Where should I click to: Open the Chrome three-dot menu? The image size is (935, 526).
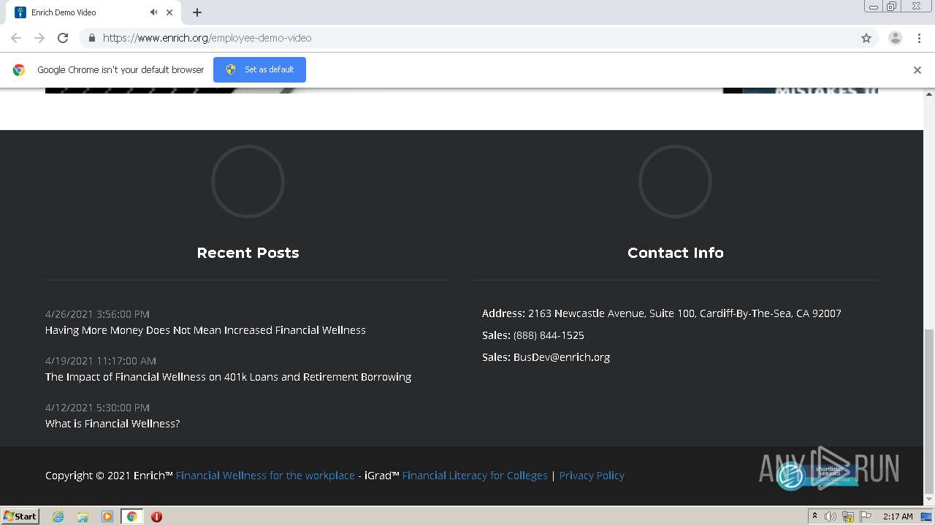[x=920, y=38]
